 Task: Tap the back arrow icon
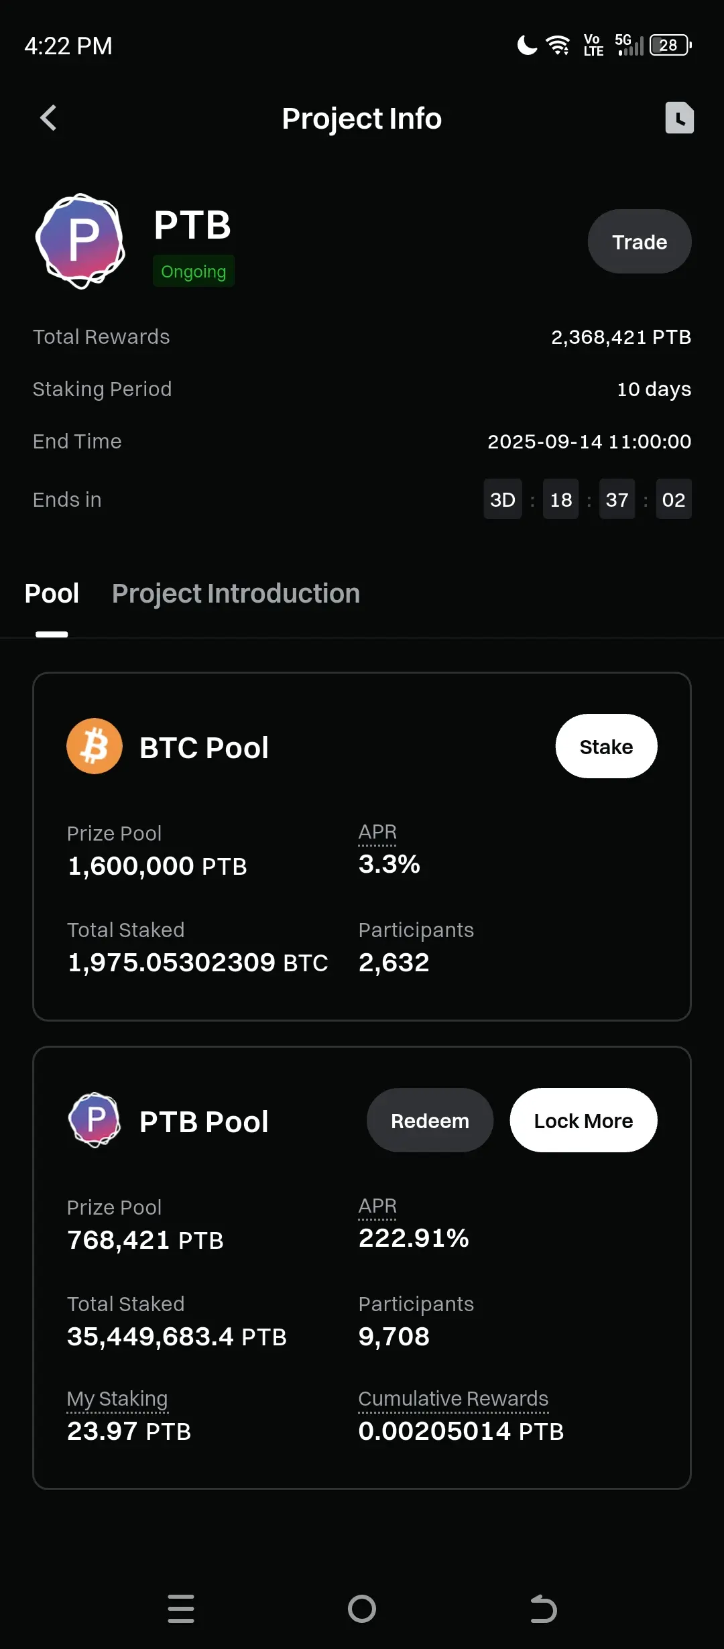[x=48, y=118]
